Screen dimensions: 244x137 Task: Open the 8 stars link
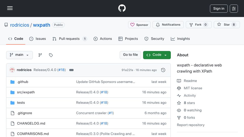tap(189, 103)
